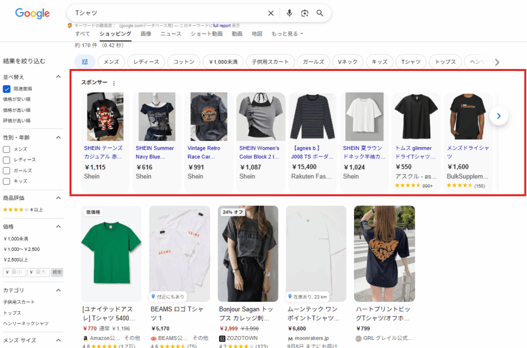
Task: Open the sponsor three-dot options
Action: 114,83
